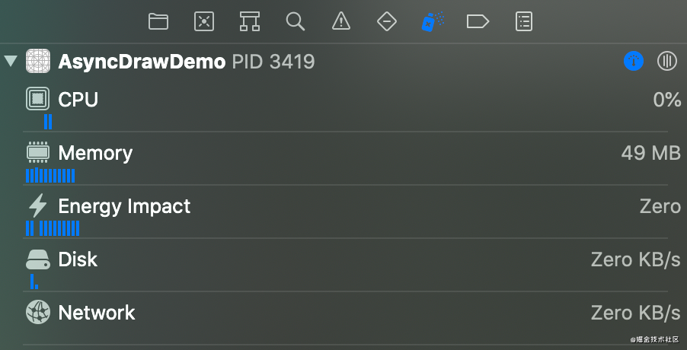Select the Debug navigator spray icon
687x350 pixels.
(x=433, y=21)
